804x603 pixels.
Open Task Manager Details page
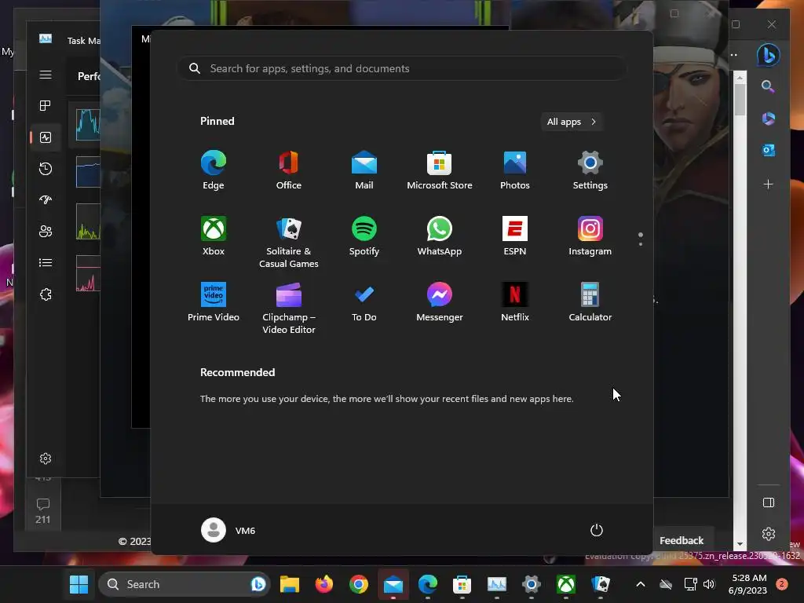[46, 262]
